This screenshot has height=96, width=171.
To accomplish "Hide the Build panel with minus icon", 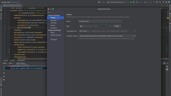I will (x=167, y=63).
